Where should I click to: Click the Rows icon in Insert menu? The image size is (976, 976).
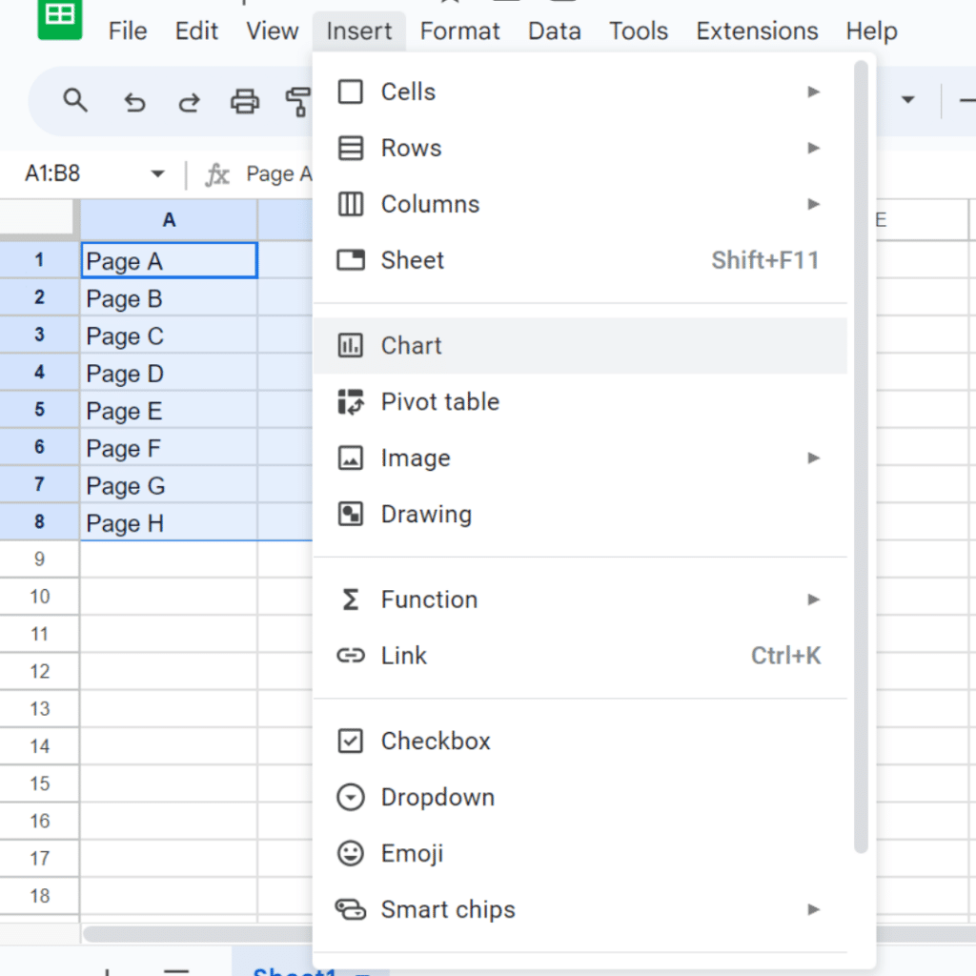[351, 148]
